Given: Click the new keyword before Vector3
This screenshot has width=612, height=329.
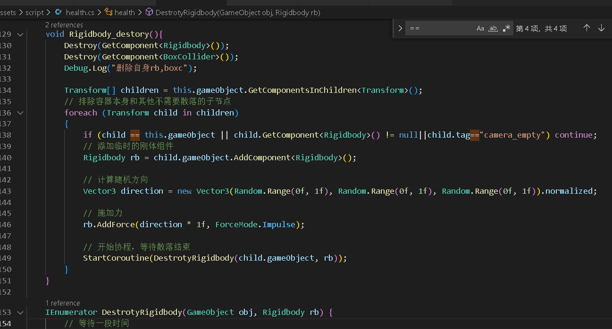Looking at the screenshot, I should [184, 191].
